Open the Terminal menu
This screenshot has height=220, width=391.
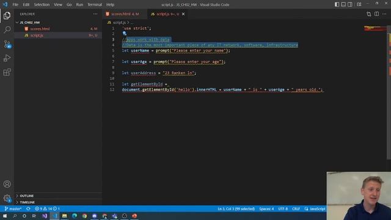coord(95,4)
